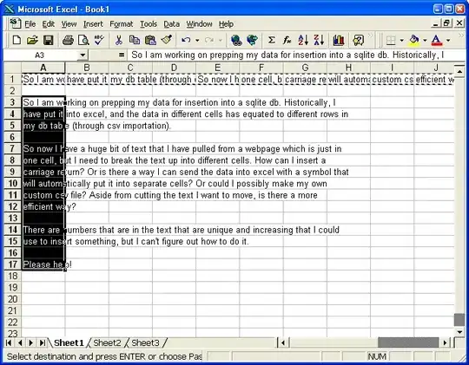The height and width of the screenshot is (365, 469).
Task: Go to previous sheet tab arrow
Action: click(20, 343)
